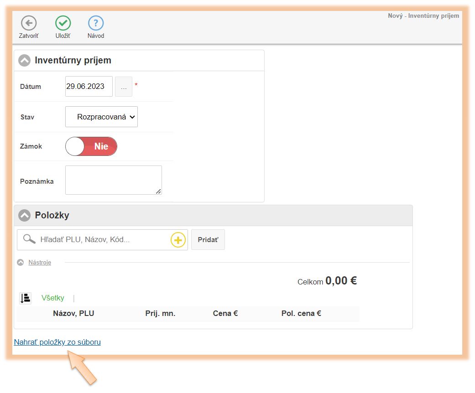Click the Uložiť green checkmark icon
The image size is (475, 393).
63,23
